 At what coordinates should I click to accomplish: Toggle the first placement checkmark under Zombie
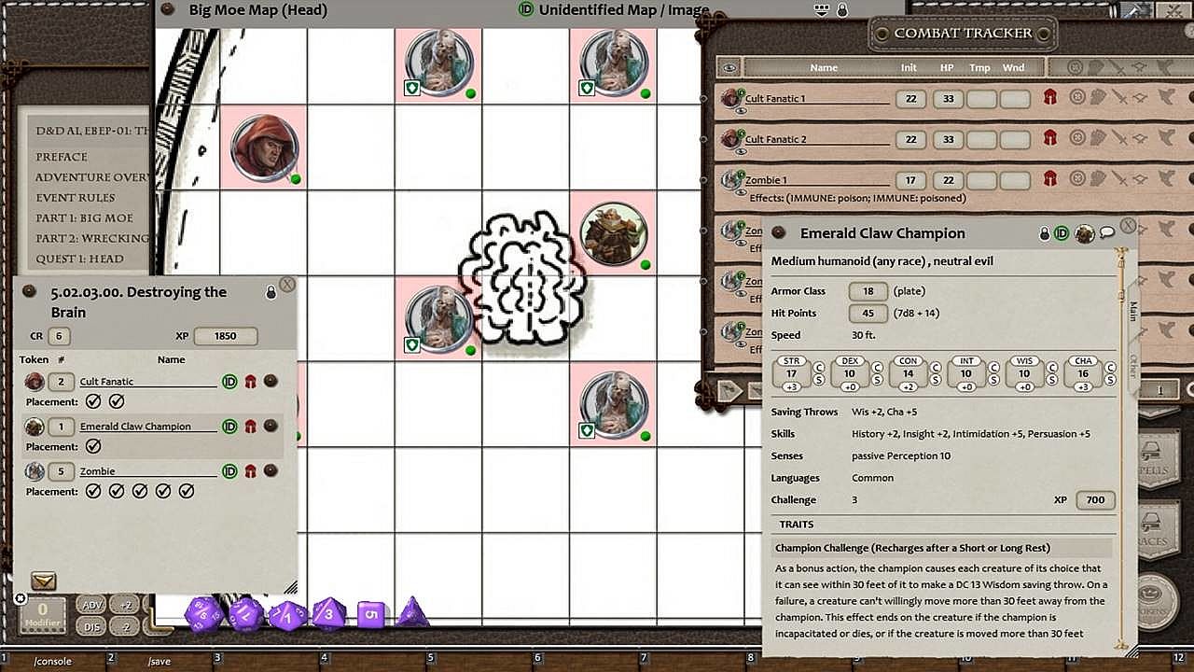pos(93,491)
